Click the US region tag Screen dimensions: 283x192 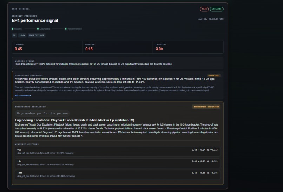pyautogui.click(x=14, y=35)
